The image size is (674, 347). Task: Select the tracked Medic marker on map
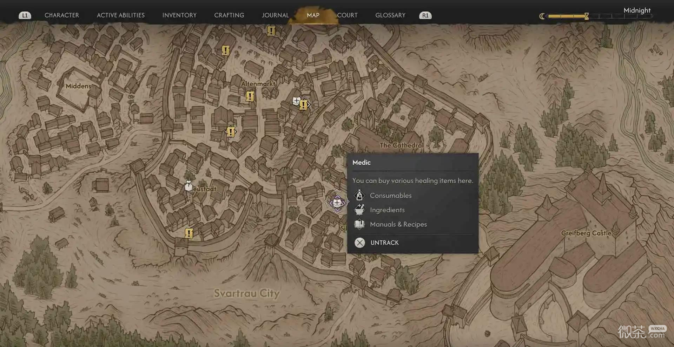point(337,202)
